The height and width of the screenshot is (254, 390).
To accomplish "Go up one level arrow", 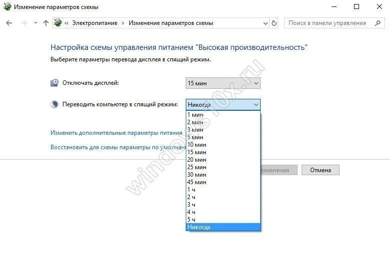I will pyautogui.click(x=46, y=23).
